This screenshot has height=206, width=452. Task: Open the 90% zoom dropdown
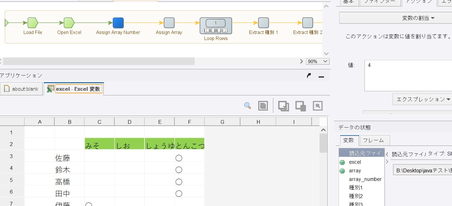(x=317, y=61)
